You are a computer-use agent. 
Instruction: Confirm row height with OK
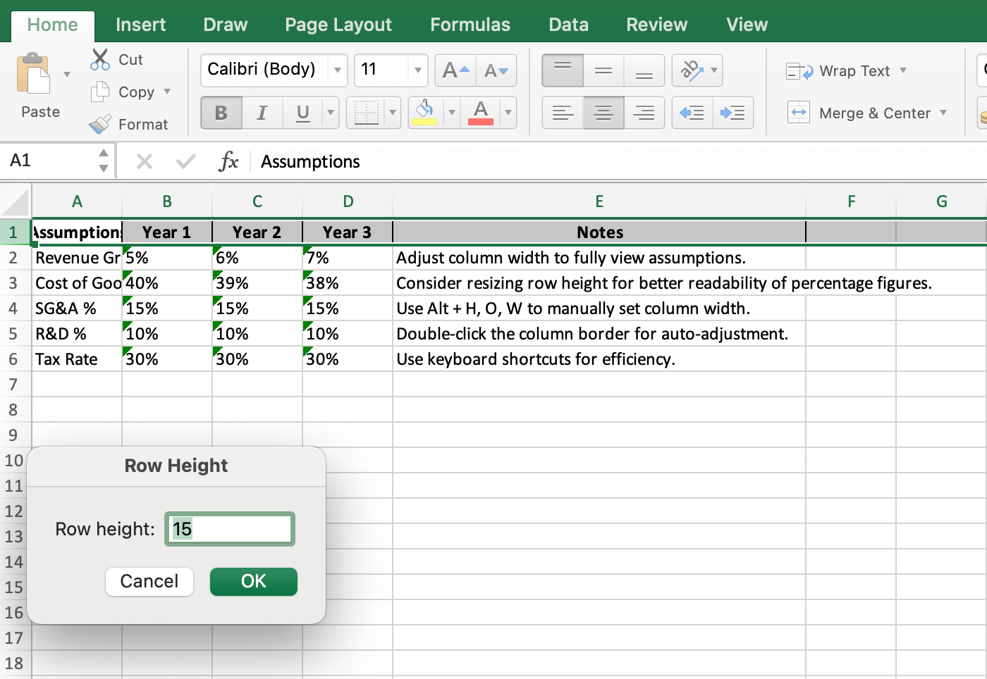[253, 581]
